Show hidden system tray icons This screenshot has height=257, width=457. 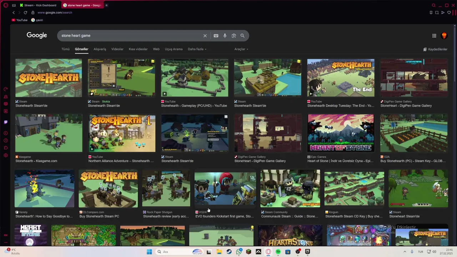click(405, 252)
